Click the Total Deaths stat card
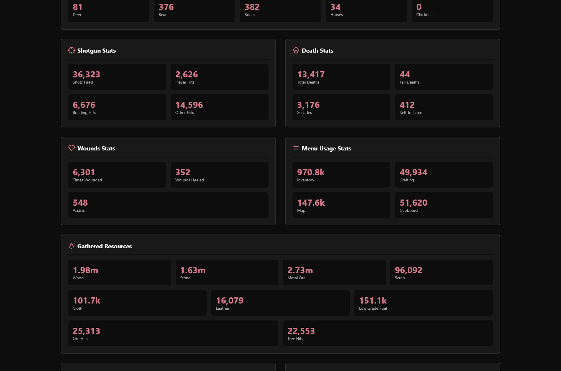Image resolution: width=561 pixels, height=371 pixels. (341, 77)
